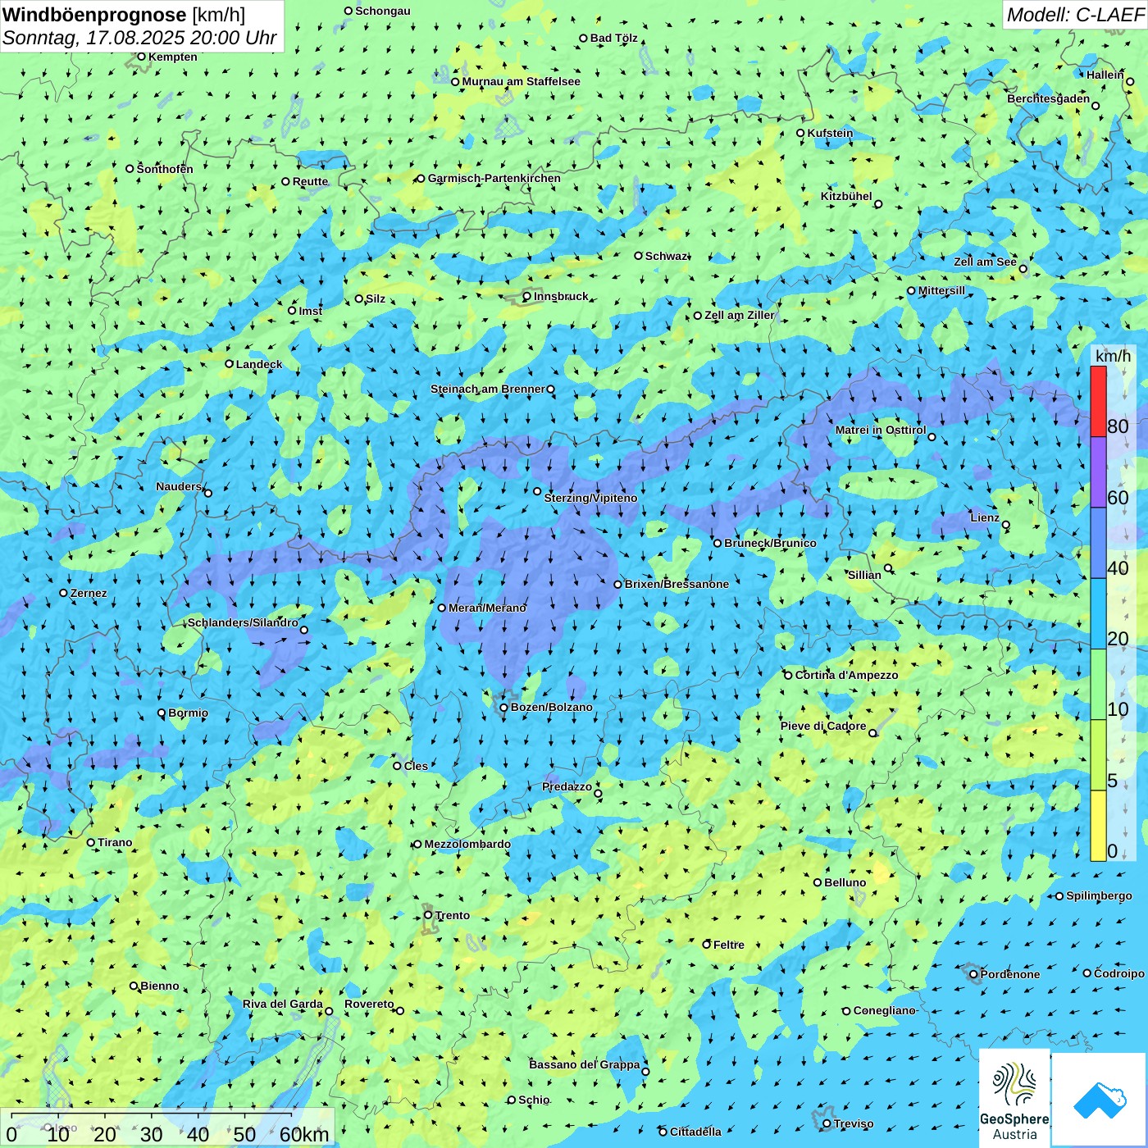The width and height of the screenshot is (1148, 1148).
Task: Click the Bormio label
Action: tap(188, 713)
